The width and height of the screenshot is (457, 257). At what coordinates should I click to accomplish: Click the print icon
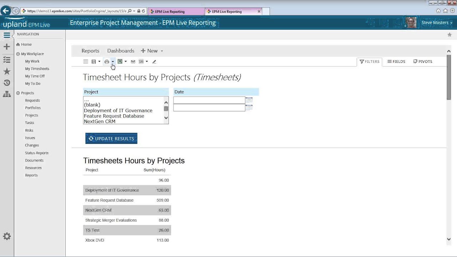click(x=106, y=62)
